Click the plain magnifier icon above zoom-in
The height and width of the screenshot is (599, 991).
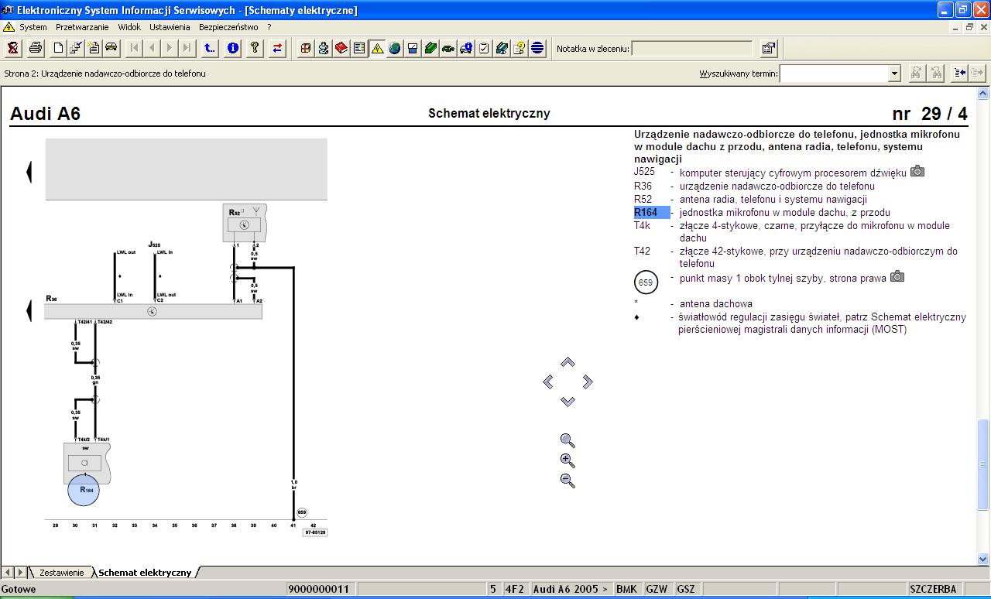(568, 441)
